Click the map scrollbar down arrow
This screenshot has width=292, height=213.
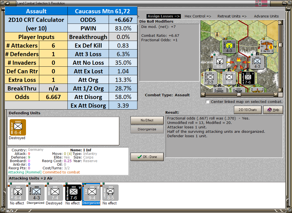click(x=280, y=90)
